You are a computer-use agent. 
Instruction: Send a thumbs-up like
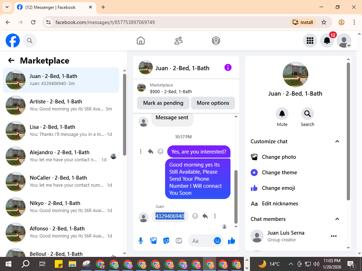[231, 241]
